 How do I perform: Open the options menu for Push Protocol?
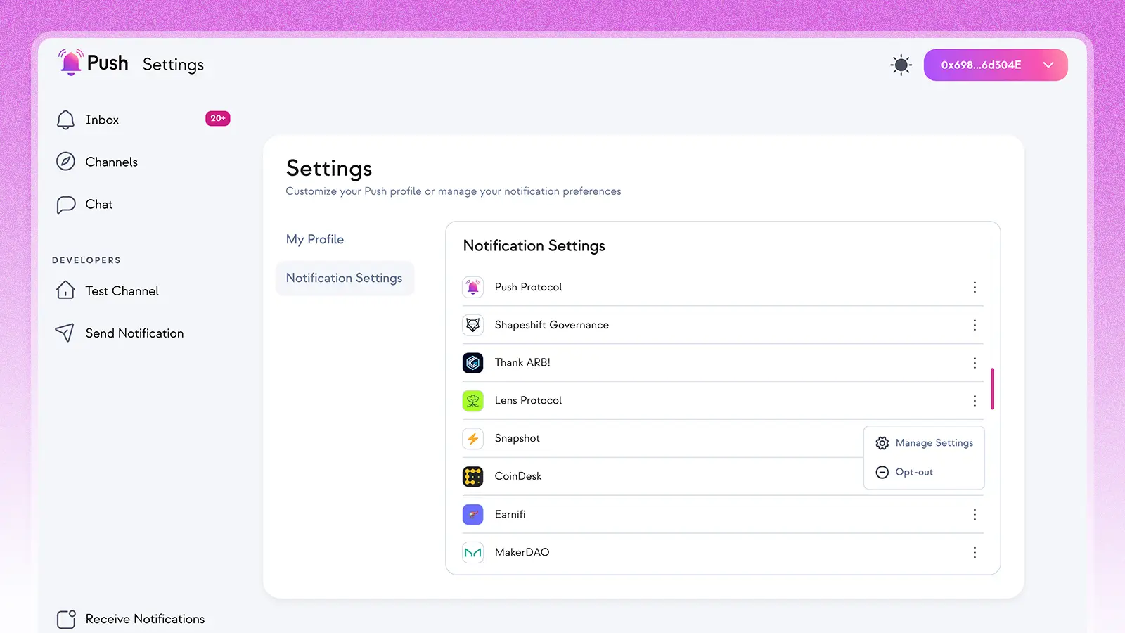975,287
